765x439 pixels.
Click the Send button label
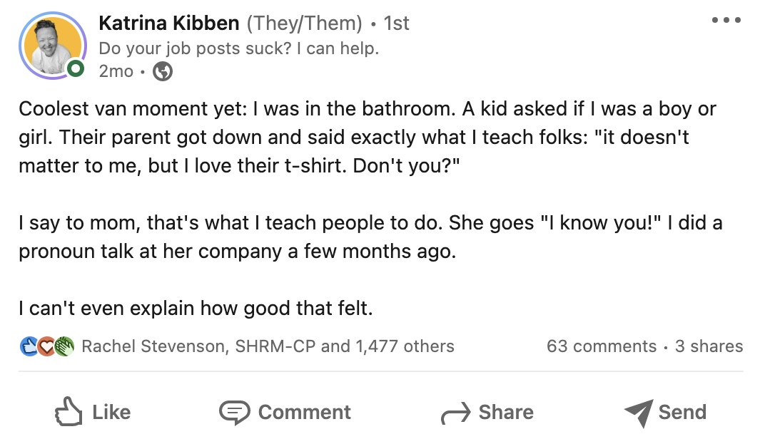coord(682,412)
